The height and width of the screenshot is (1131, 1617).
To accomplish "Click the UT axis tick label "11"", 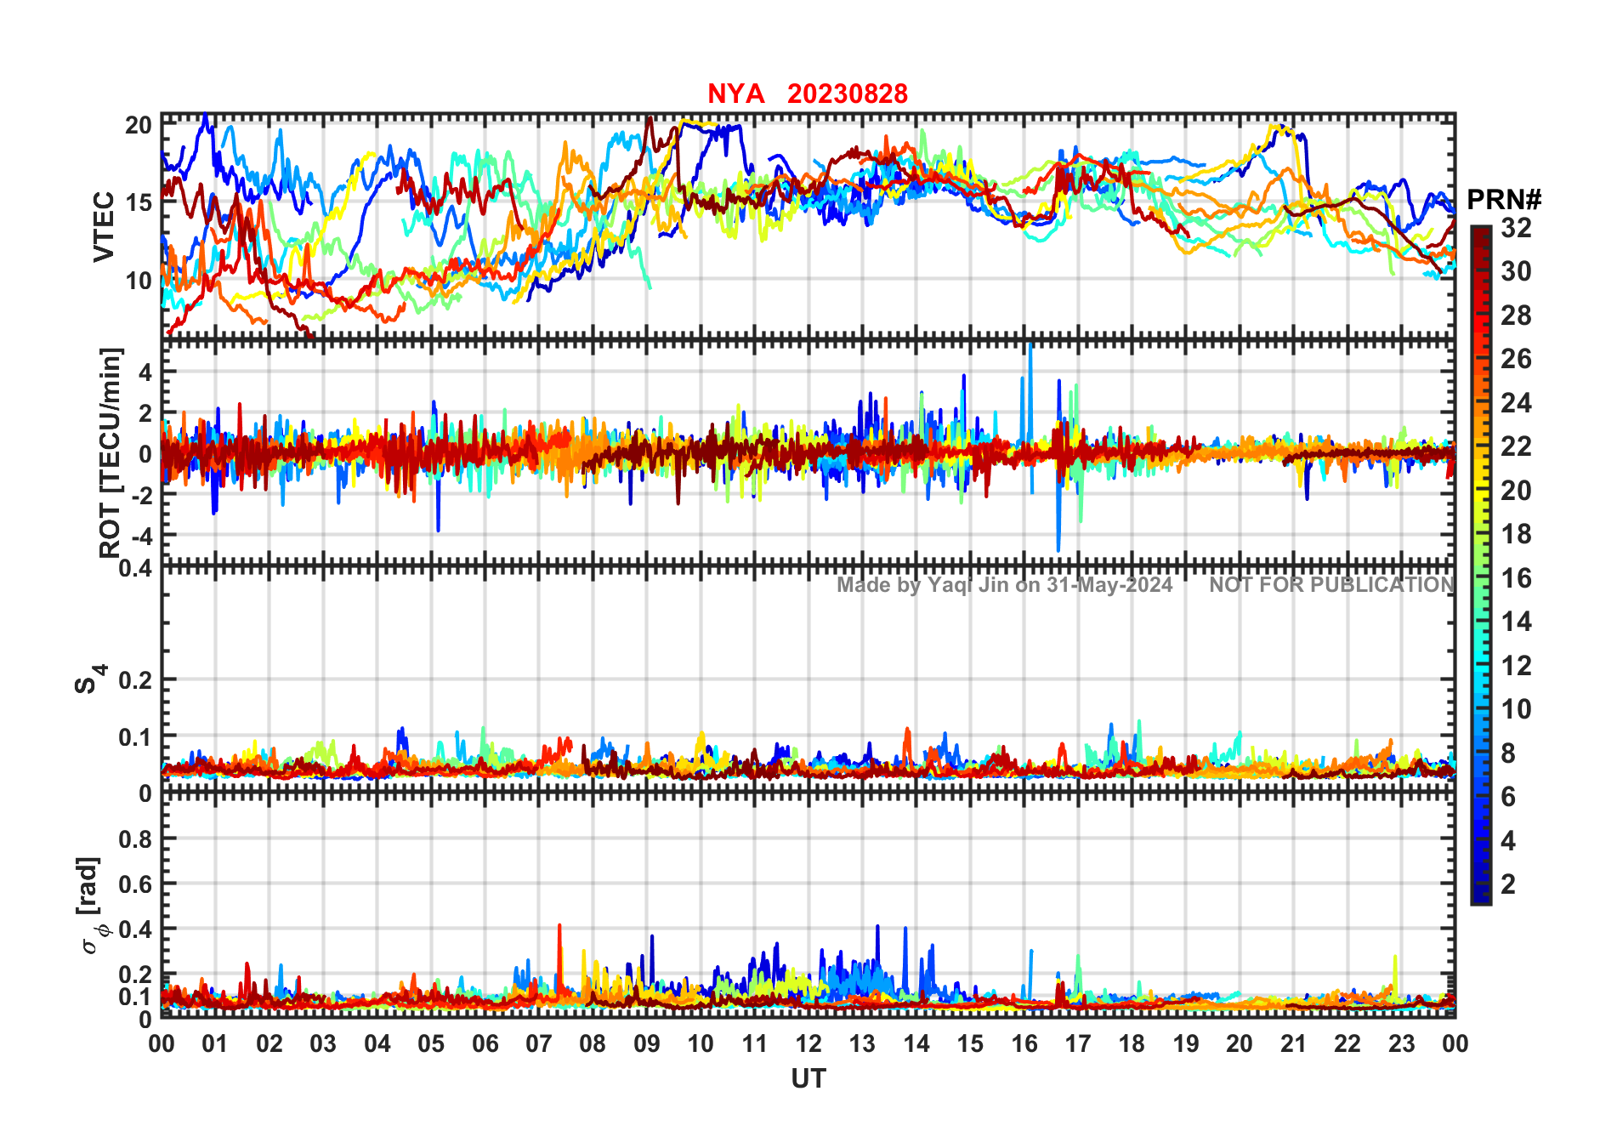I will click(x=755, y=1043).
